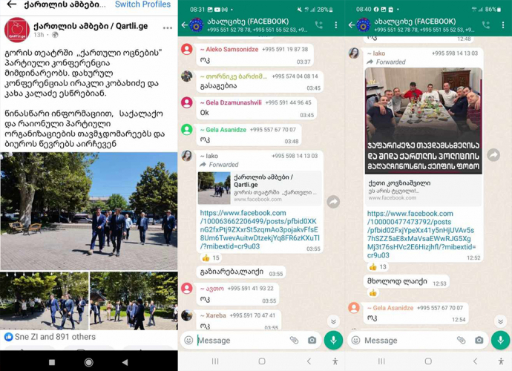Open the emoji picker in the middle chat
Image resolution: width=512 pixels, height=371 pixels.
[x=188, y=341]
